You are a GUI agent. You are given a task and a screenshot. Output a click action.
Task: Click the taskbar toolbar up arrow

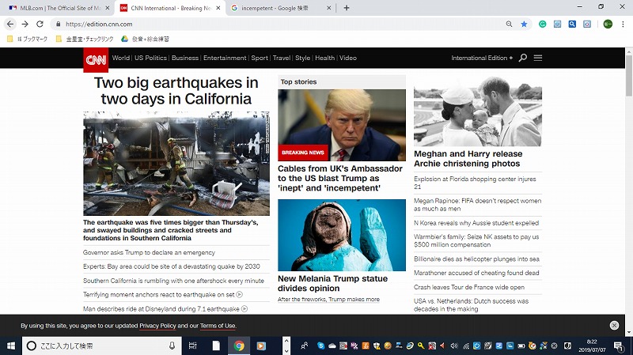click(x=286, y=341)
